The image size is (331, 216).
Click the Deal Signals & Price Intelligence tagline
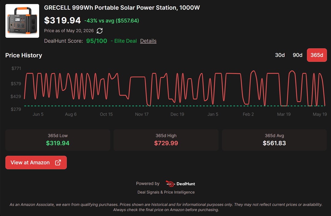pyautogui.click(x=166, y=192)
